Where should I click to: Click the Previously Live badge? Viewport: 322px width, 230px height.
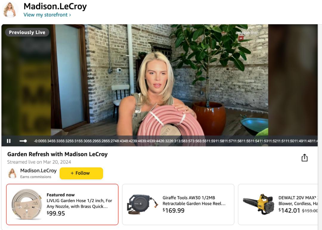coord(27,32)
